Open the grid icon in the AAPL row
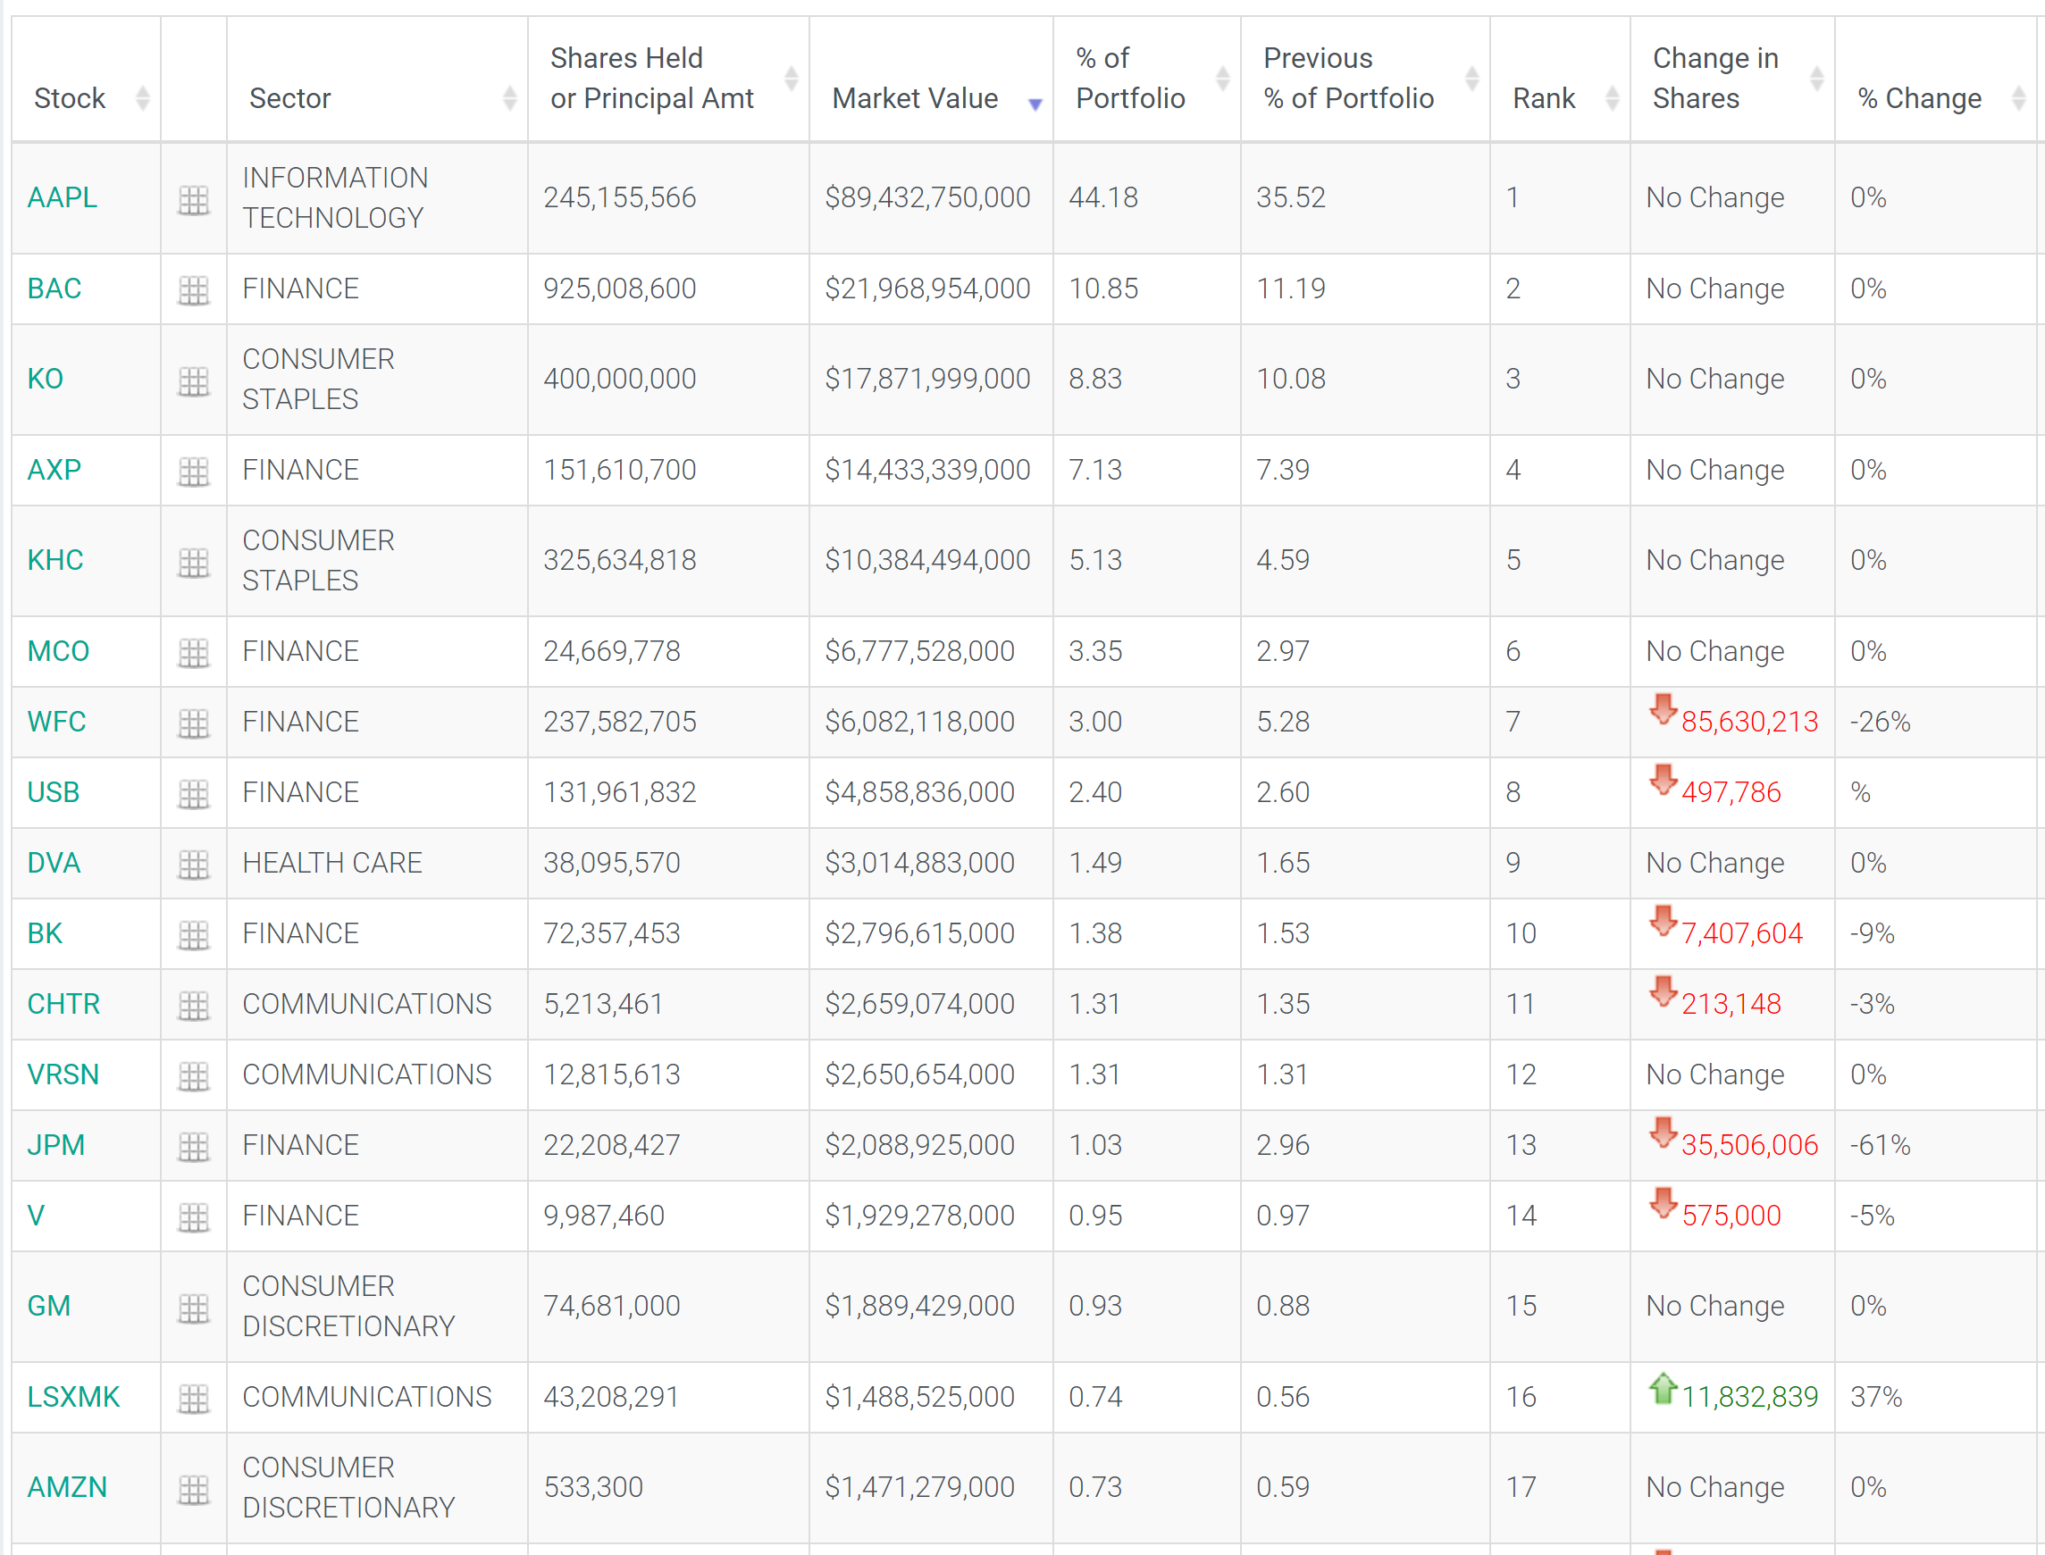2045x1555 pixels. [x=194, y=200]
